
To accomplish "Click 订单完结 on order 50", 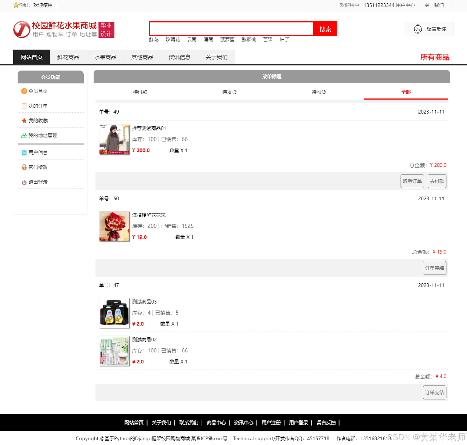I will click(x=435, y=268).
